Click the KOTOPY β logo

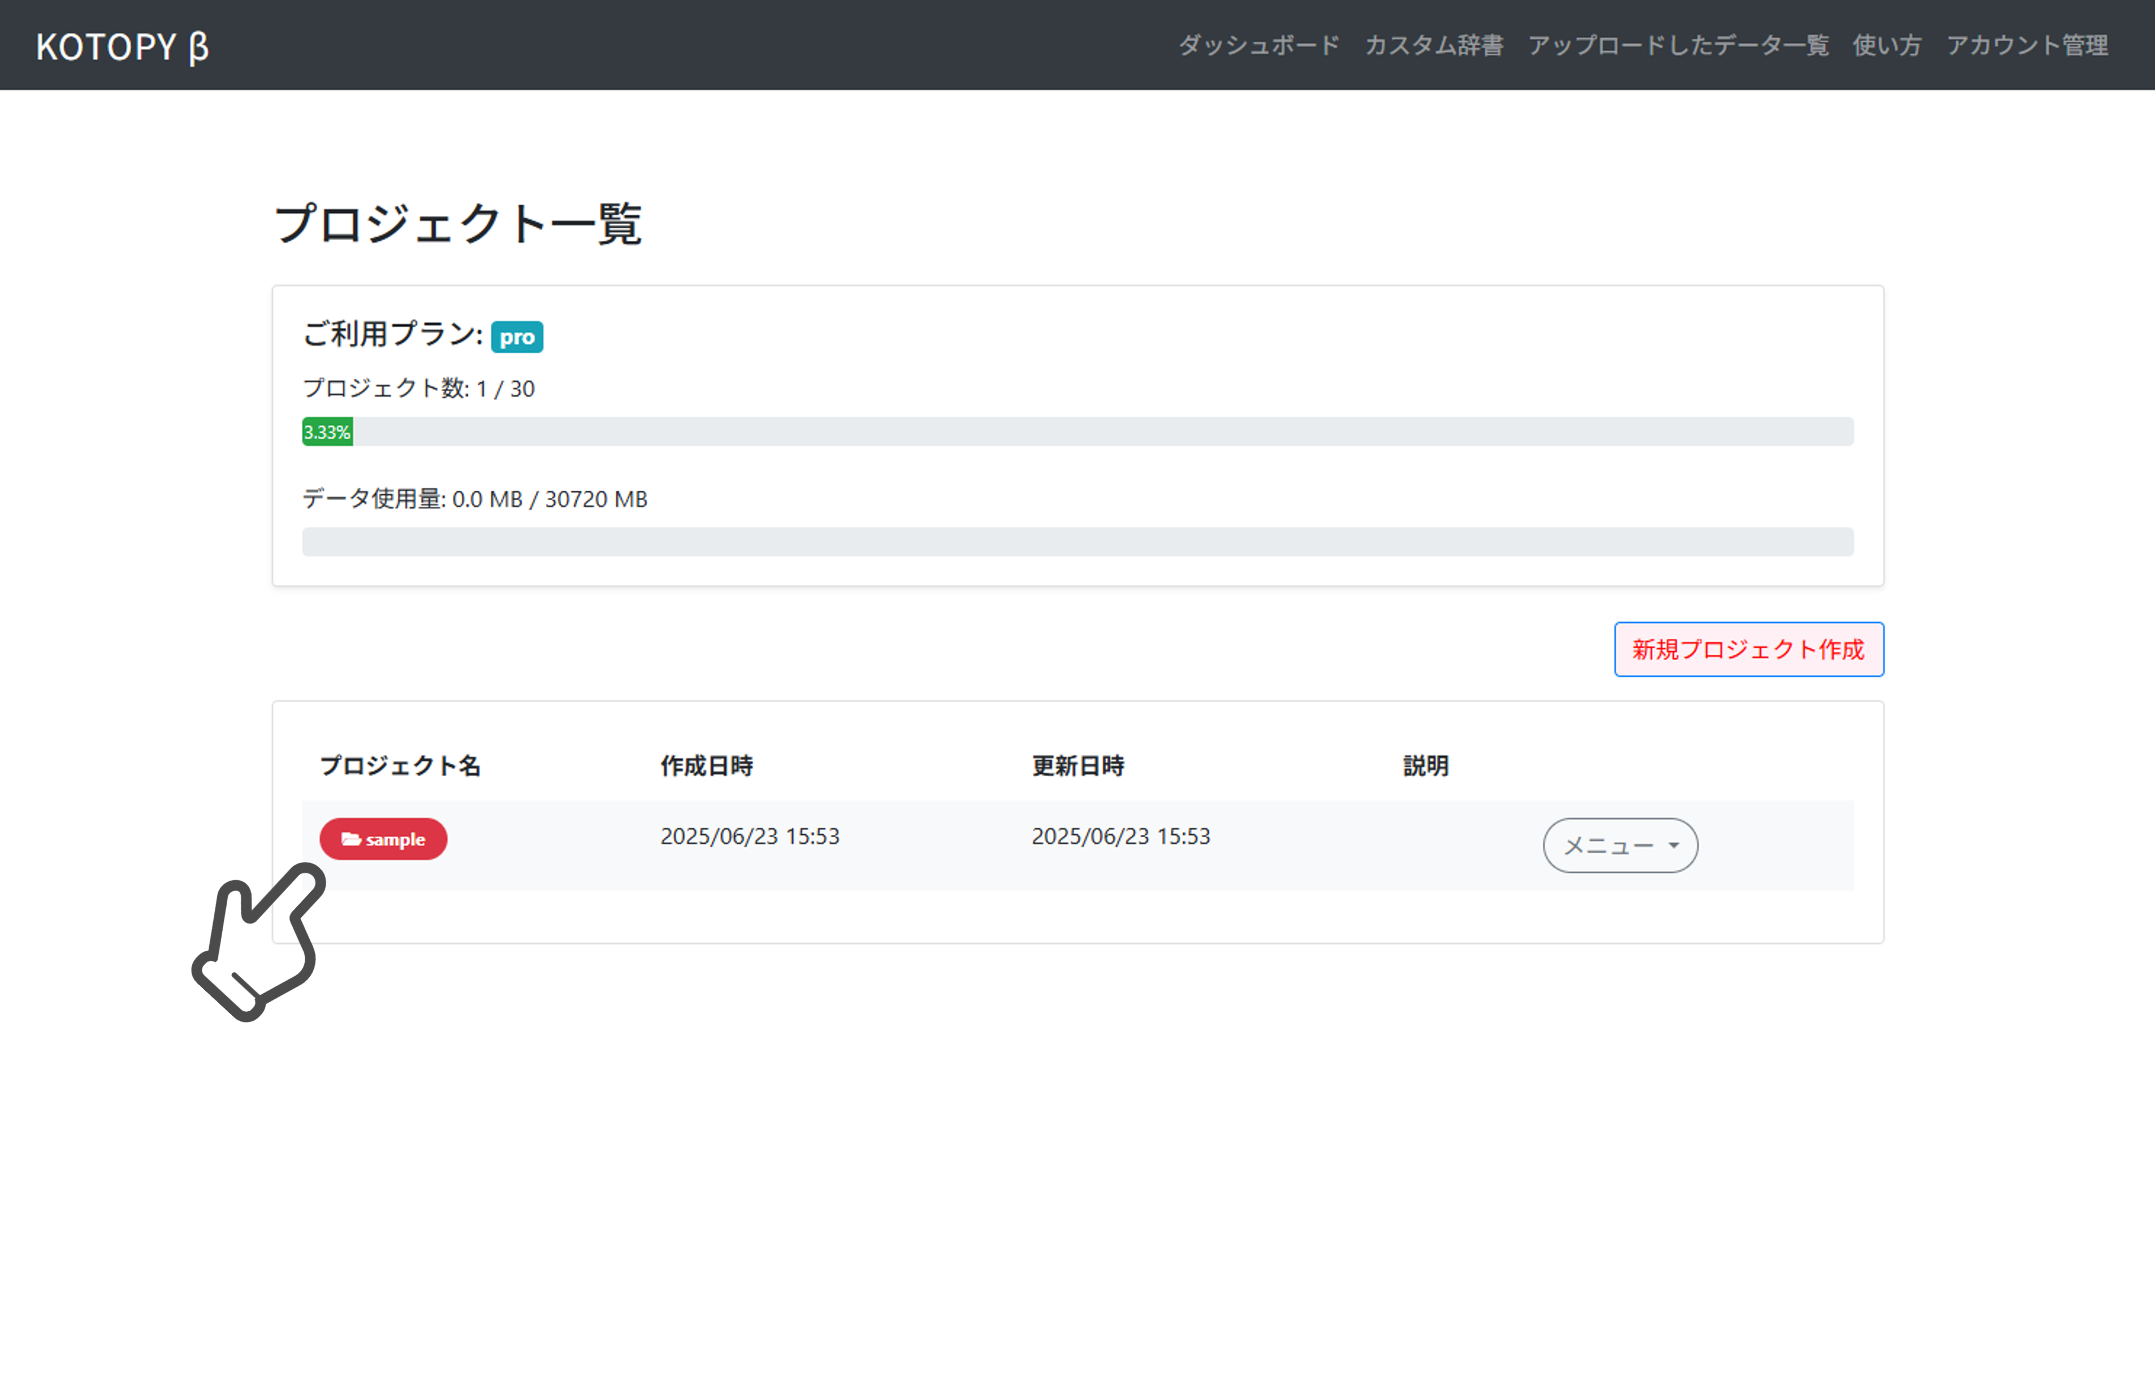pyautogui.click(x=122, y=46)
